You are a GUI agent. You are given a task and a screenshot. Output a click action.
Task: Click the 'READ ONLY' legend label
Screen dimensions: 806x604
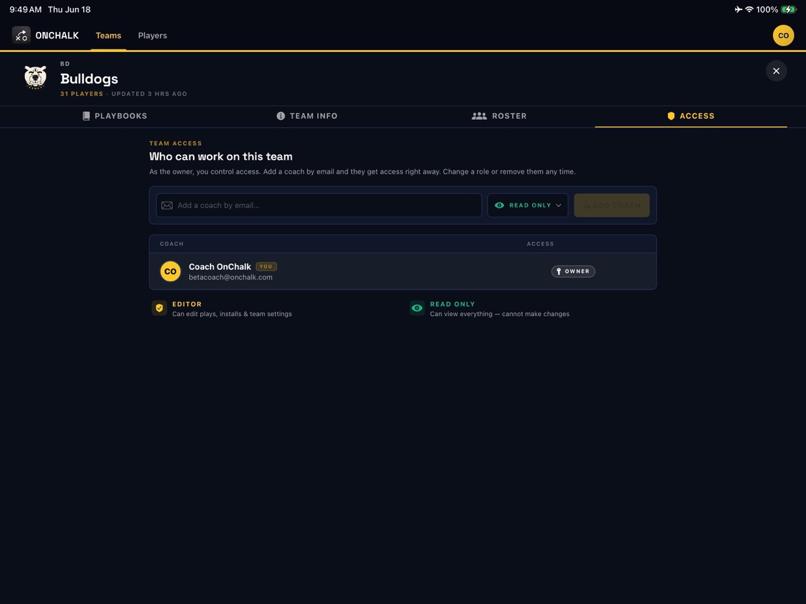click(x=452, y=305)
